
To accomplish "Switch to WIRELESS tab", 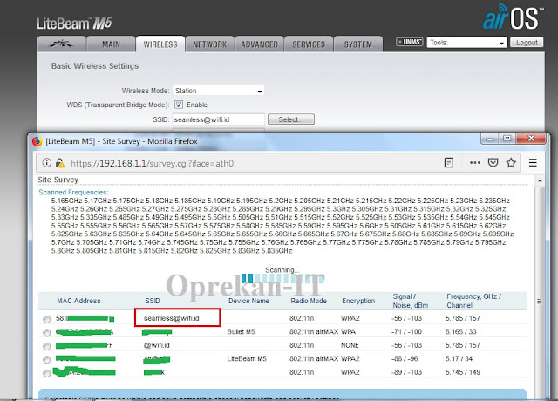I will (x=160, y=44).
